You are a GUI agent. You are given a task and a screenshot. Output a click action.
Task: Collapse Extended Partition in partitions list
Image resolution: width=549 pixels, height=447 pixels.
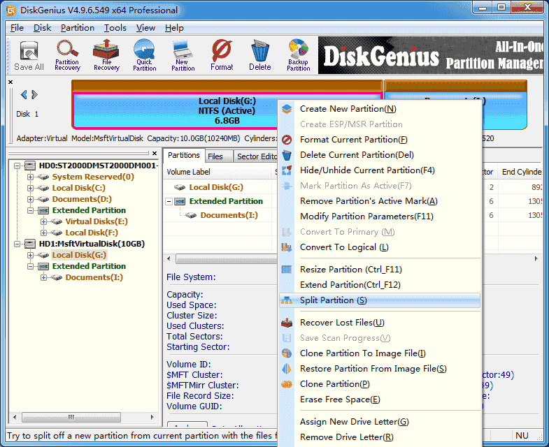169,201
